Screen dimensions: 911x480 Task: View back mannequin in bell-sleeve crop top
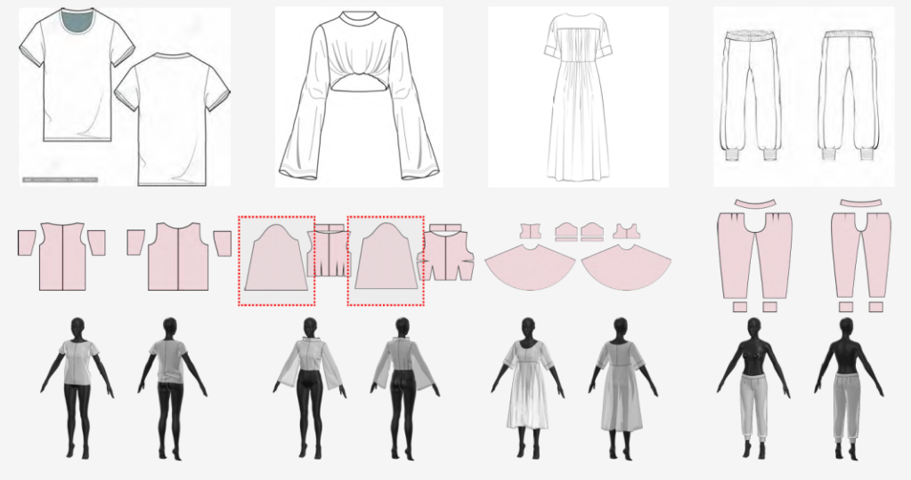point(403,388)
